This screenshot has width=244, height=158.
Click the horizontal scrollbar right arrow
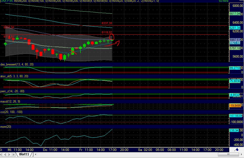242,154
